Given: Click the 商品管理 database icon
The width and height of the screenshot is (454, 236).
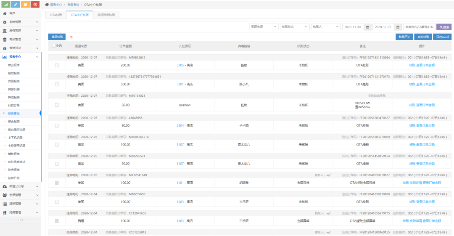Looking at the screenshot, I should point(5,40).
